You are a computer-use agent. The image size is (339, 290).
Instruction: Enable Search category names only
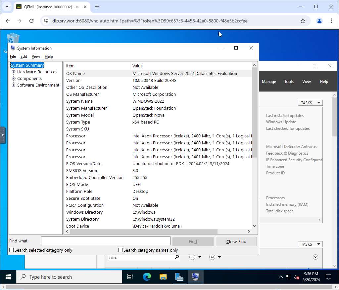point(121,250)
